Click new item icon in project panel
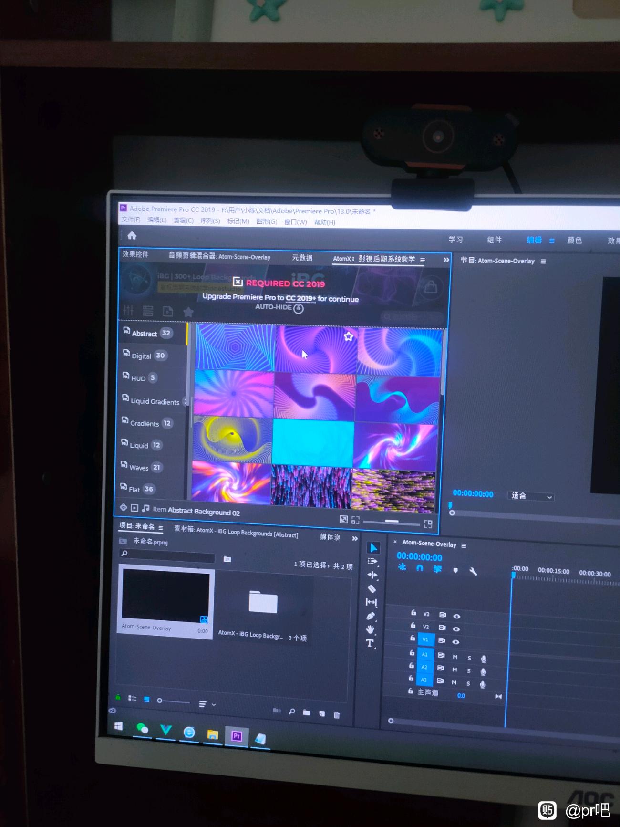620x827 pixels. [x=322, y=713]
